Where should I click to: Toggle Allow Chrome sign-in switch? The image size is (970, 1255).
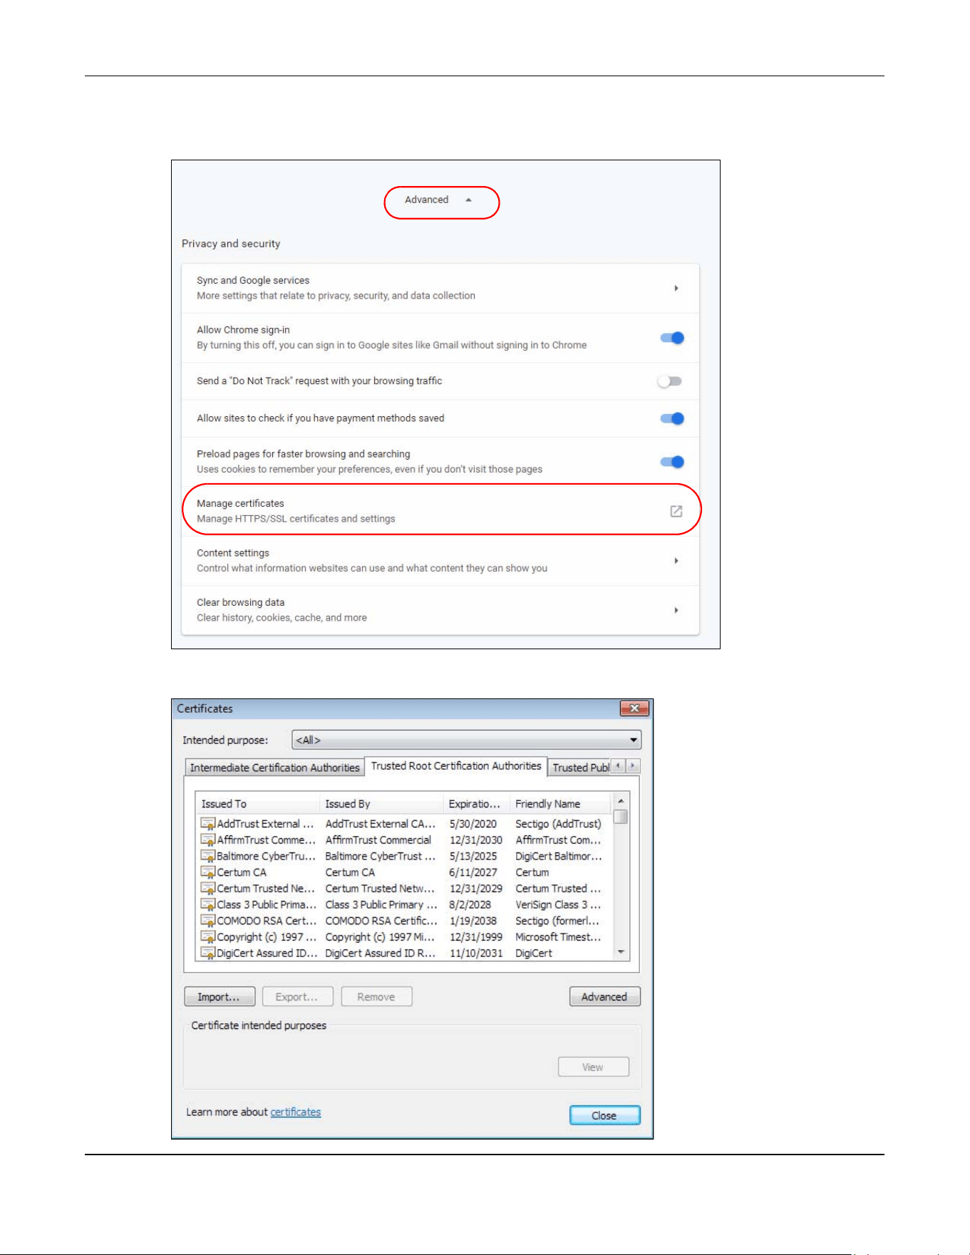point(671,338)
